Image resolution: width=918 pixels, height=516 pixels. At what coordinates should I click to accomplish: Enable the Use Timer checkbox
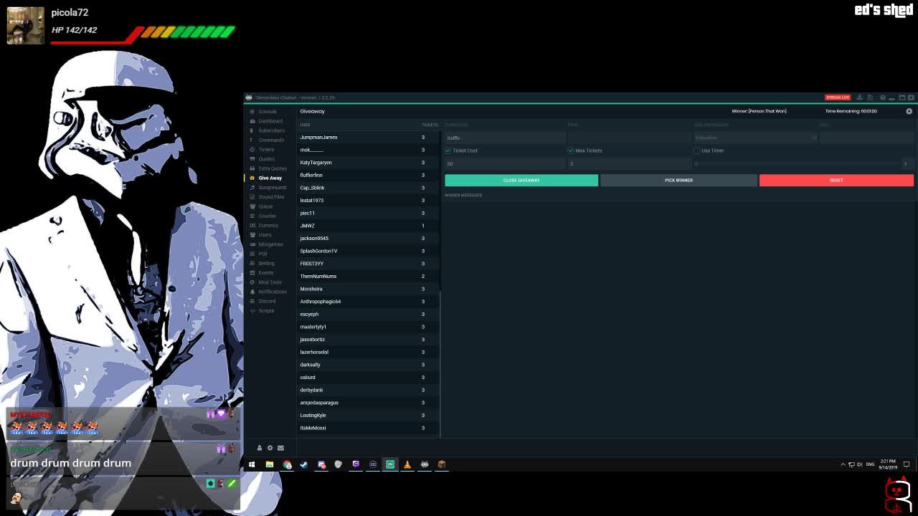click(x=696, y=150)
